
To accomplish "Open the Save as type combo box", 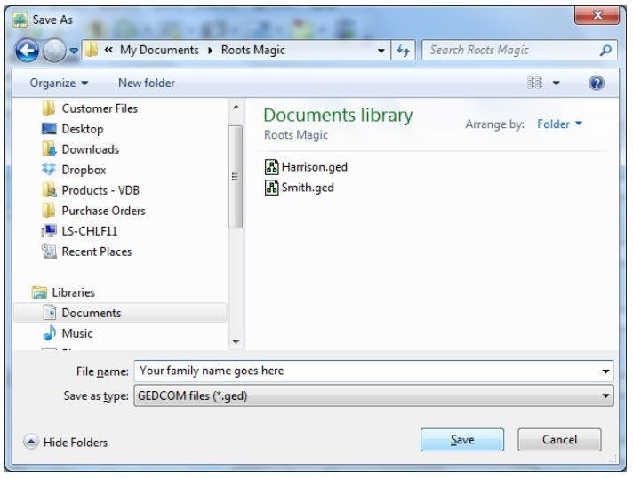I will (x=373, y=395).
